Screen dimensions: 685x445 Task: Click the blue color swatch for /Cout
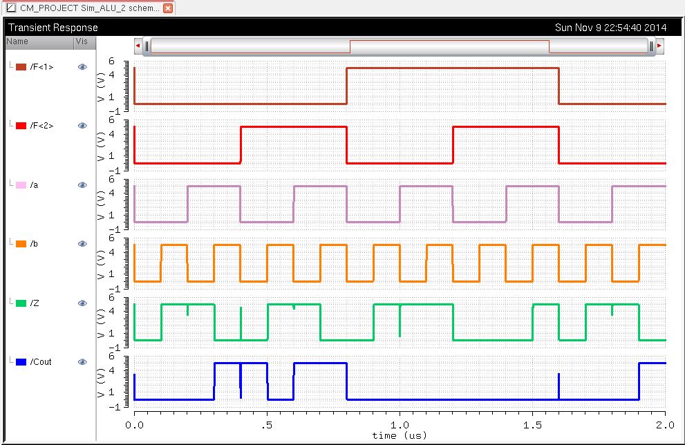pos(21,362)
